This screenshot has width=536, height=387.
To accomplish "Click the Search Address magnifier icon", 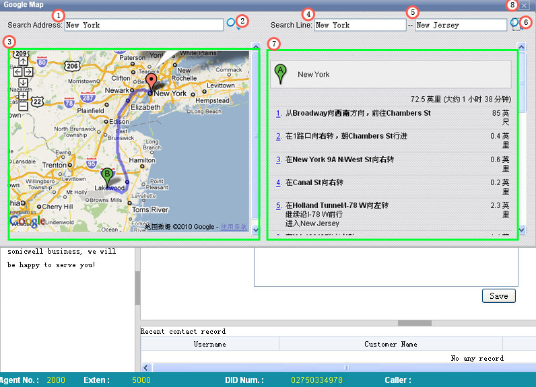I will coord(232,24).
